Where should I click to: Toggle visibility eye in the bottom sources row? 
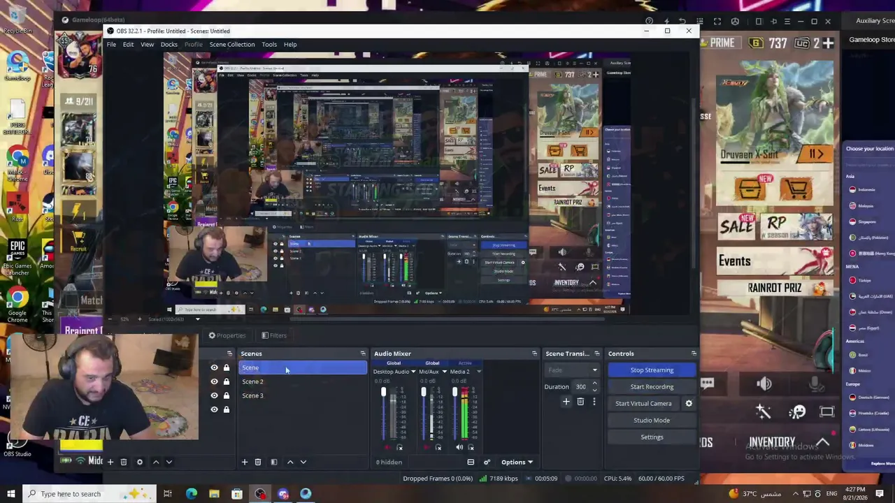tap(215, 410)
